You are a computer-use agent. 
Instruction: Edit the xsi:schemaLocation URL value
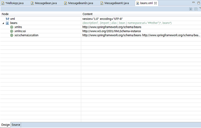click(141, 35)
